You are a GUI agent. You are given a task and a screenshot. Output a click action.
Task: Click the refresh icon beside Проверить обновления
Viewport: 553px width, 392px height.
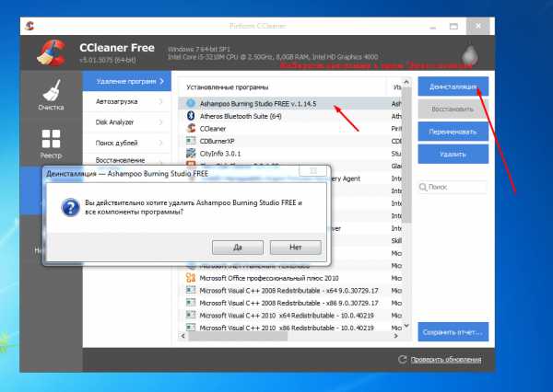point(403,360)
